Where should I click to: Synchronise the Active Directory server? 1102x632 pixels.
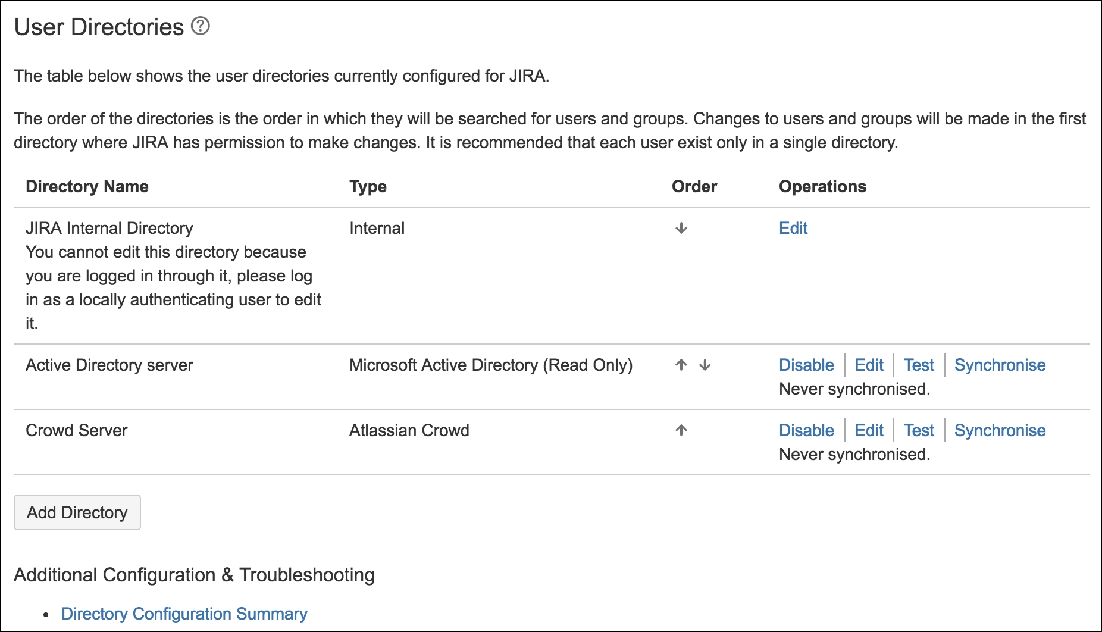click(1000, 365)
